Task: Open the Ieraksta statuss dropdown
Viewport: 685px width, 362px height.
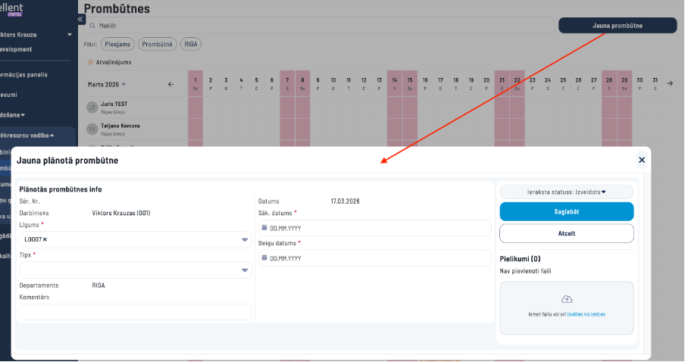Action: tap(566, 192)
